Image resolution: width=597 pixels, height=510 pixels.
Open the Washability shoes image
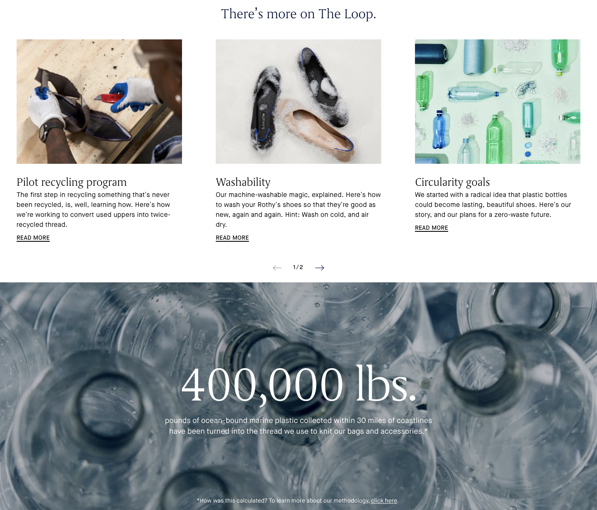(x=298, y=102)
